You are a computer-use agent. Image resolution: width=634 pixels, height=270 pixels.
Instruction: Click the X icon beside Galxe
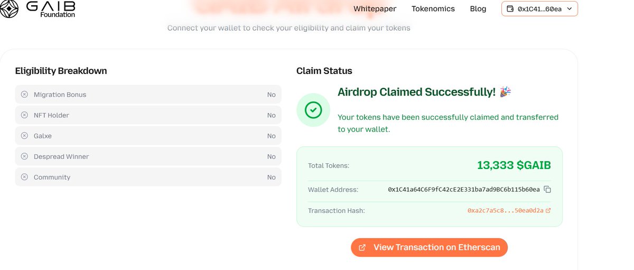click(24, 136)
